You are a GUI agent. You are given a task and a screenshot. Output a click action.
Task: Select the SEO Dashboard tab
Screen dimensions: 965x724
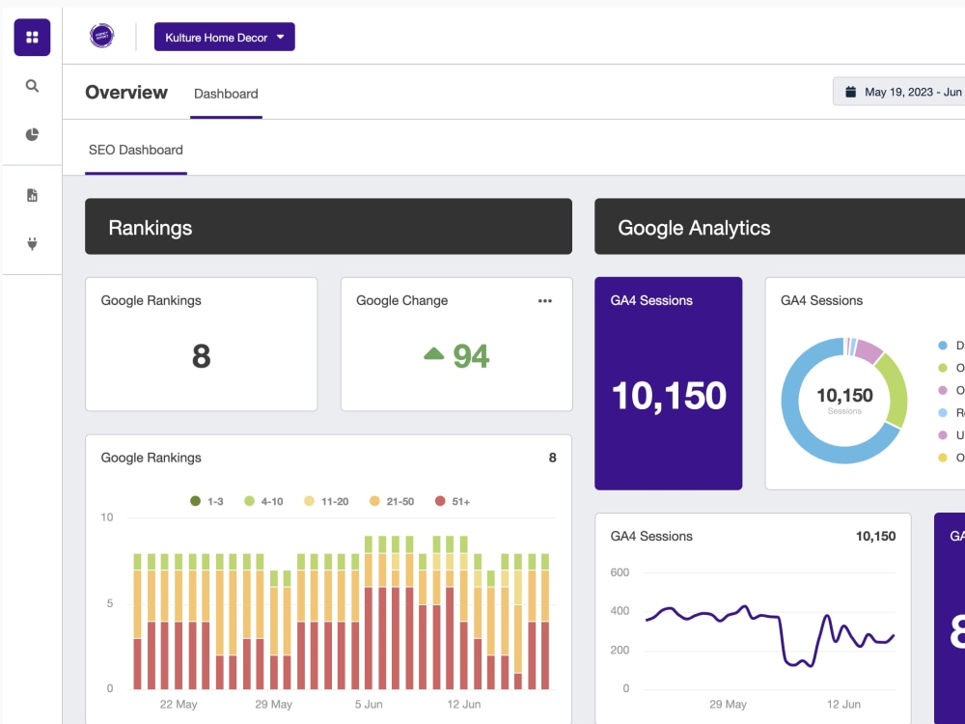pyautogui.click(x=135, y=151)
